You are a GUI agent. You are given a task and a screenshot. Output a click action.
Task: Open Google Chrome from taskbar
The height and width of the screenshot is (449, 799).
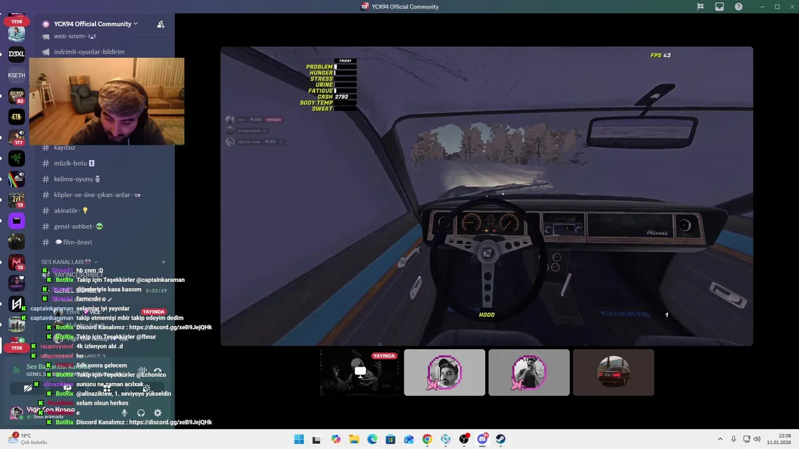(x=427, y=439)
